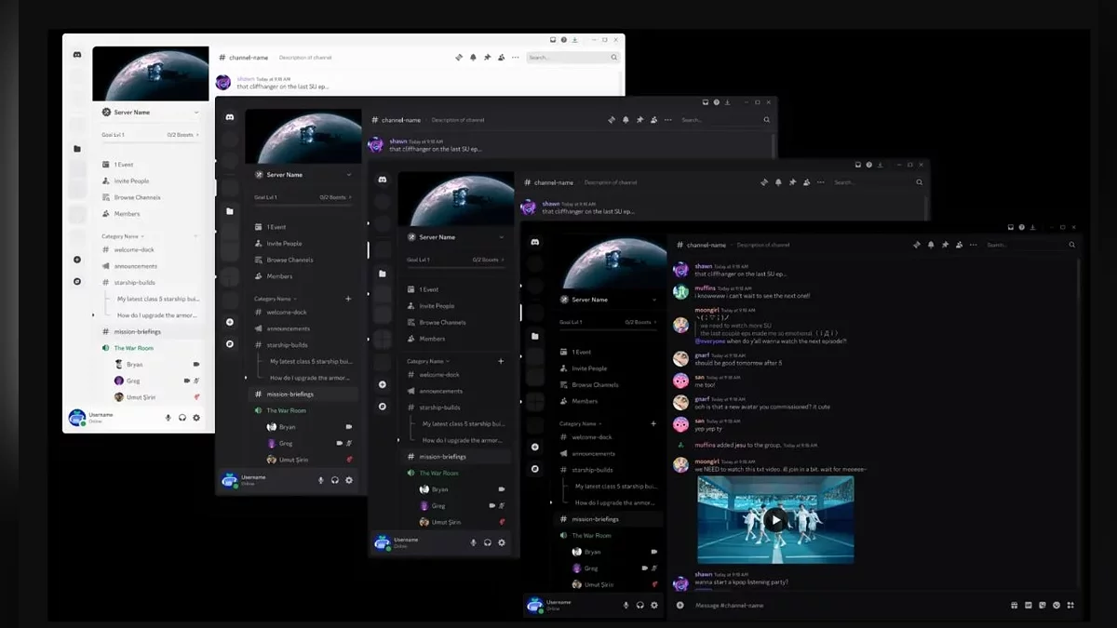Toggle deafen headphones in the light window

182,418
